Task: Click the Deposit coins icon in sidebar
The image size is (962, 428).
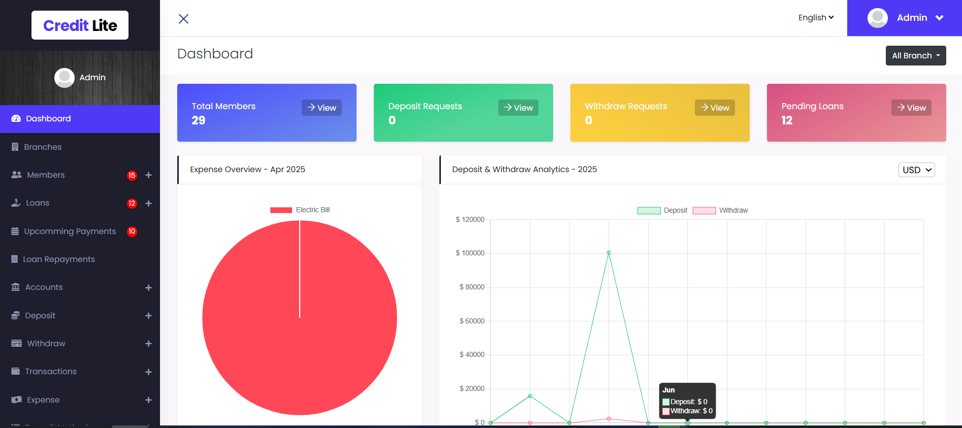Action: point(16,315)
